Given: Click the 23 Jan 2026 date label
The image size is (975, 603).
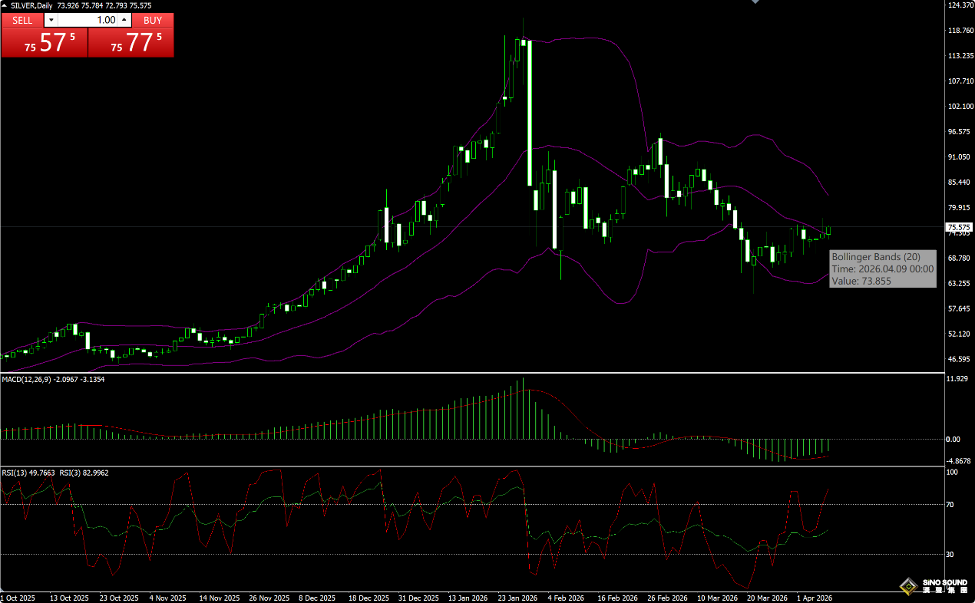Looking at the screenshot, I should (x=518, y=598).
